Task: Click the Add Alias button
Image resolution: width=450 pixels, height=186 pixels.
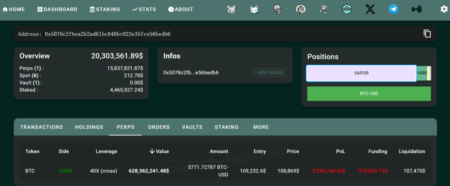Action: pyautogui.click(x=270, y=73)
